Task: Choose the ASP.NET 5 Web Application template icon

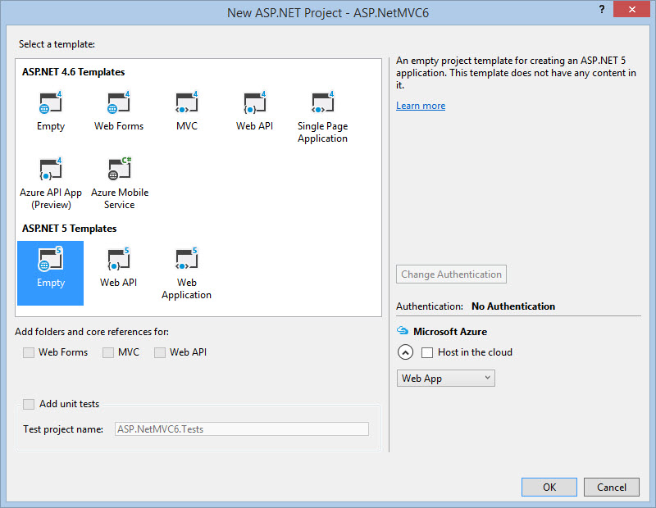Action: coord(187,259)
